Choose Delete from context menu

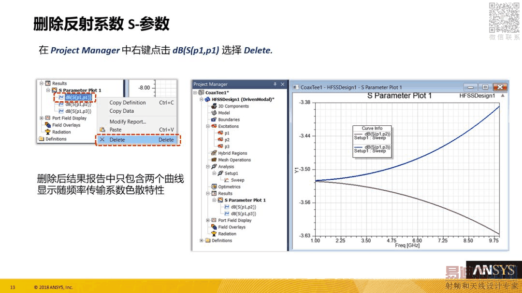click(x=138, y=140)
